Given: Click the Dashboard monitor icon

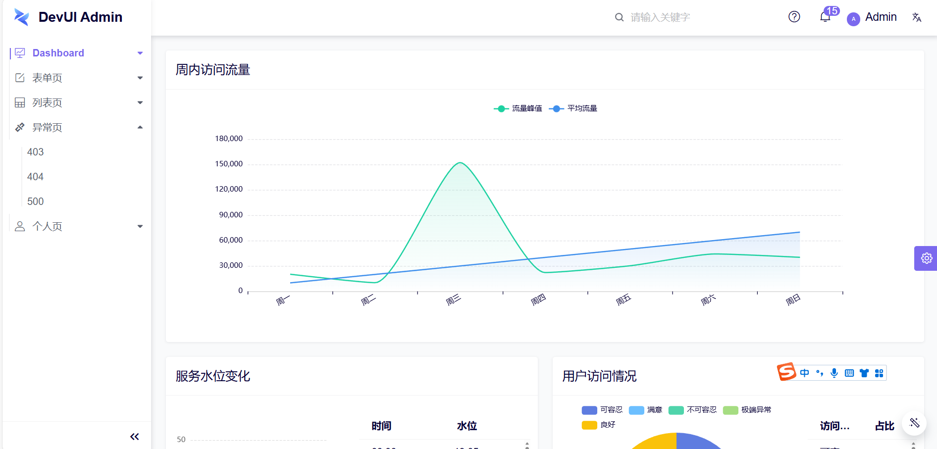Looking at the screenshot, I should pyautogui.click(x=20, y=52).
